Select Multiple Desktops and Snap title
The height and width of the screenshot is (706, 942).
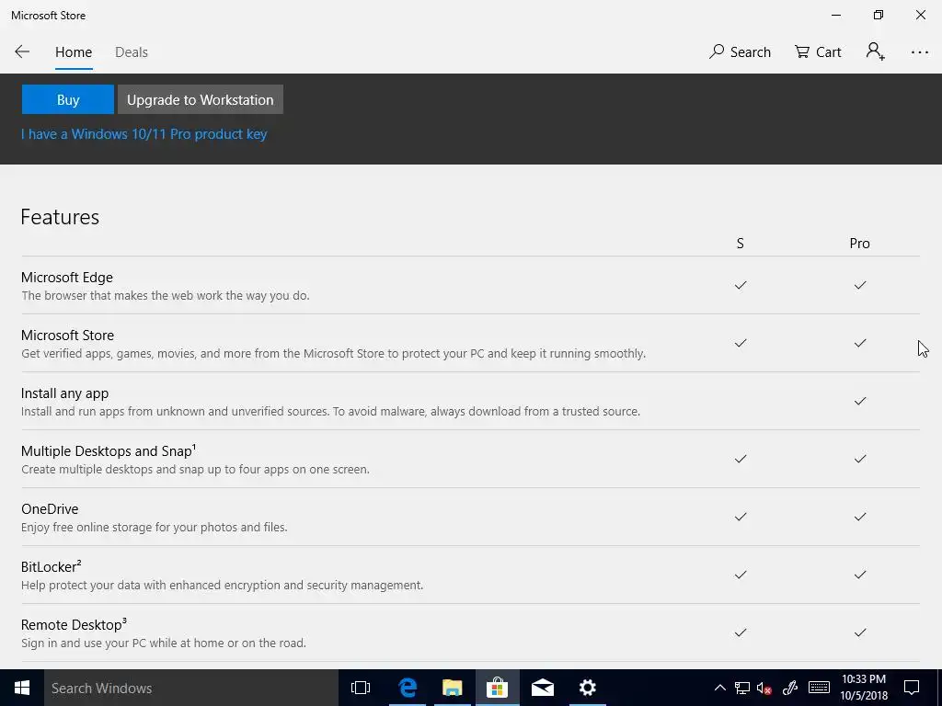(109, 450)
